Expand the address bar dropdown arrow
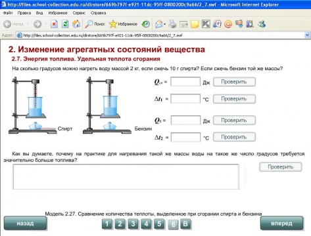This screenshot has height=236, width=311. (x=307, y=35)
